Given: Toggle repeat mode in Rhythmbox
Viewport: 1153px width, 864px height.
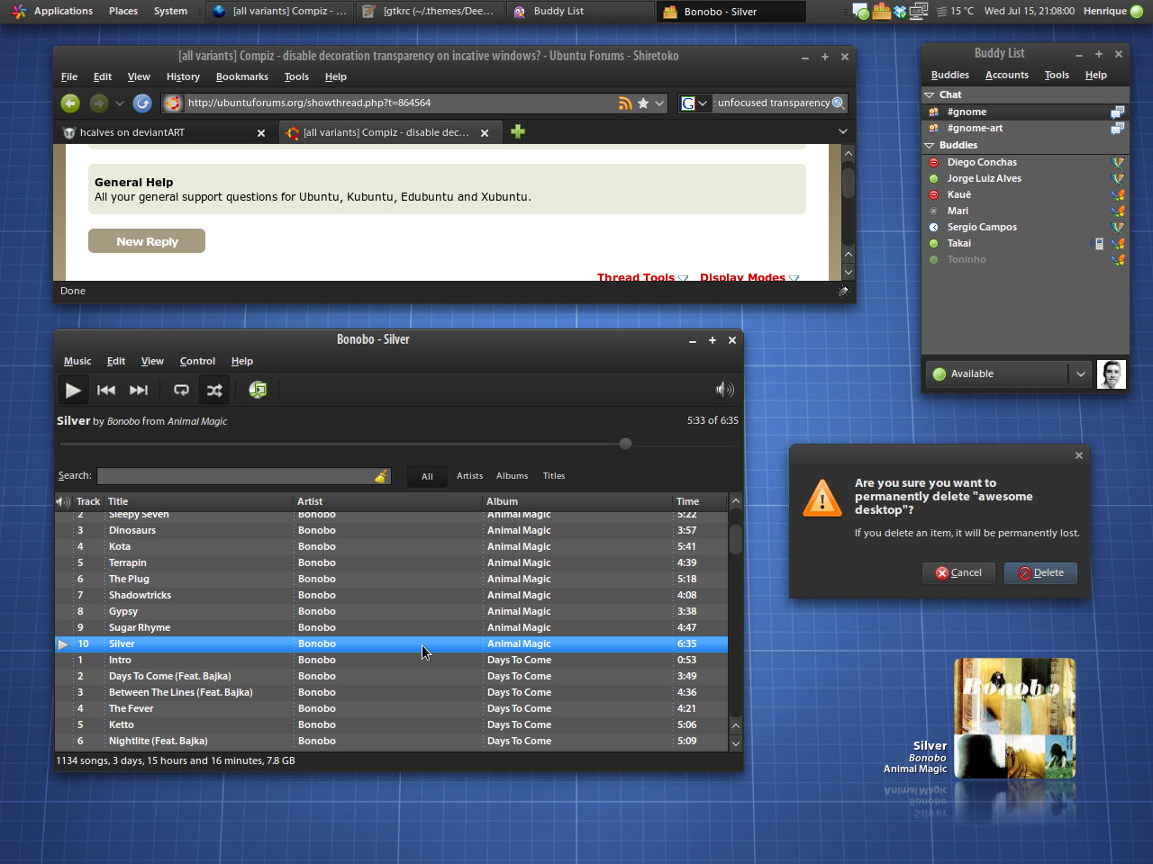Looking at the screenshot, I should point(181,390).
